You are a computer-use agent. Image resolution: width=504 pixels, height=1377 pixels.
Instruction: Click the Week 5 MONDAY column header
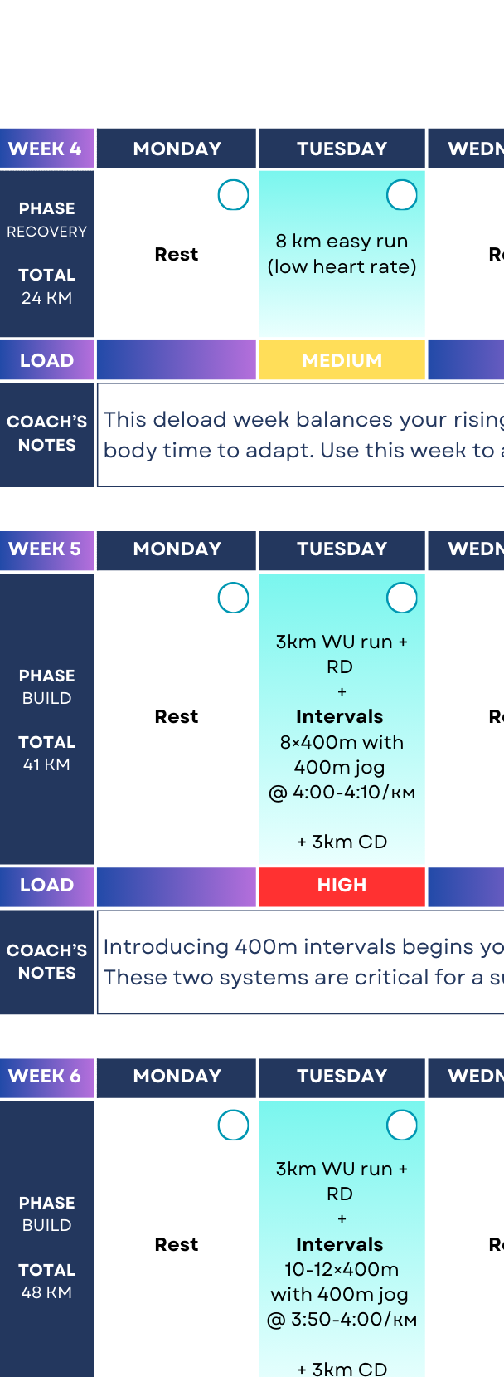[177, 549]
